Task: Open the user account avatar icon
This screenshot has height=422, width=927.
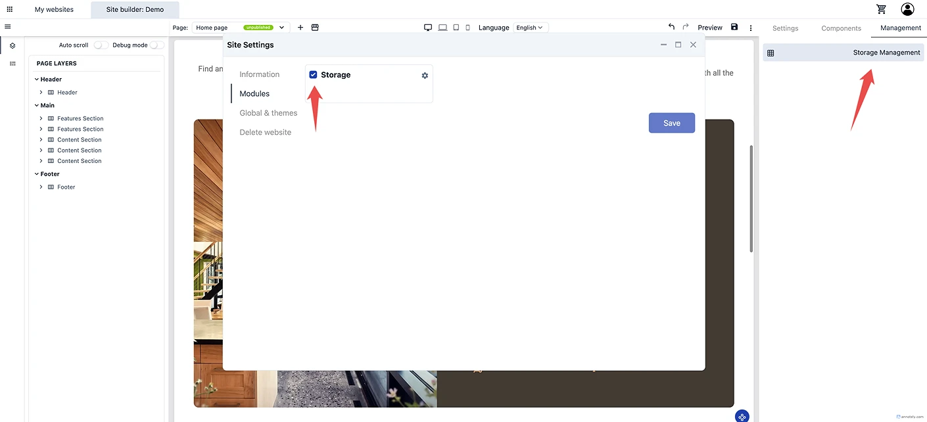Action: pyautogui.click(x=907, y=9)
